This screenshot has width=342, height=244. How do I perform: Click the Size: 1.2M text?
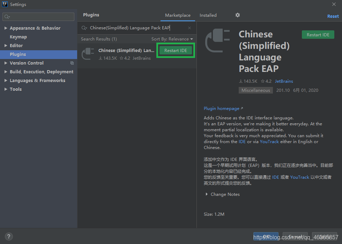(x=214, y=214)
